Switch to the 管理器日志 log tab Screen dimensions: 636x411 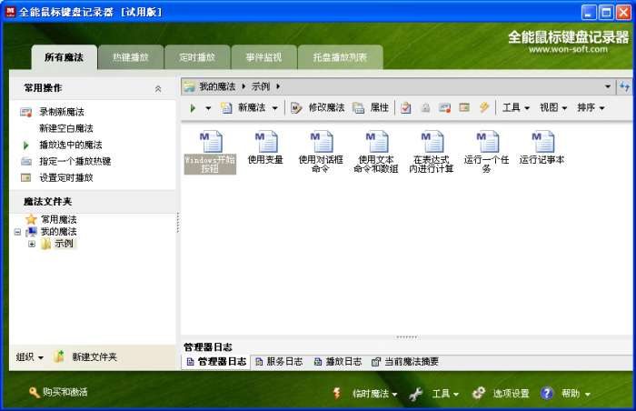coord(216,362)
